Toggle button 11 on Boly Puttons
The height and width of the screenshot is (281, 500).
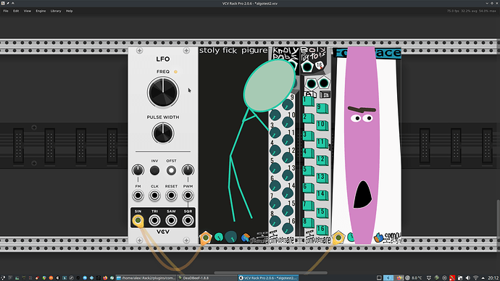[322, 143]
